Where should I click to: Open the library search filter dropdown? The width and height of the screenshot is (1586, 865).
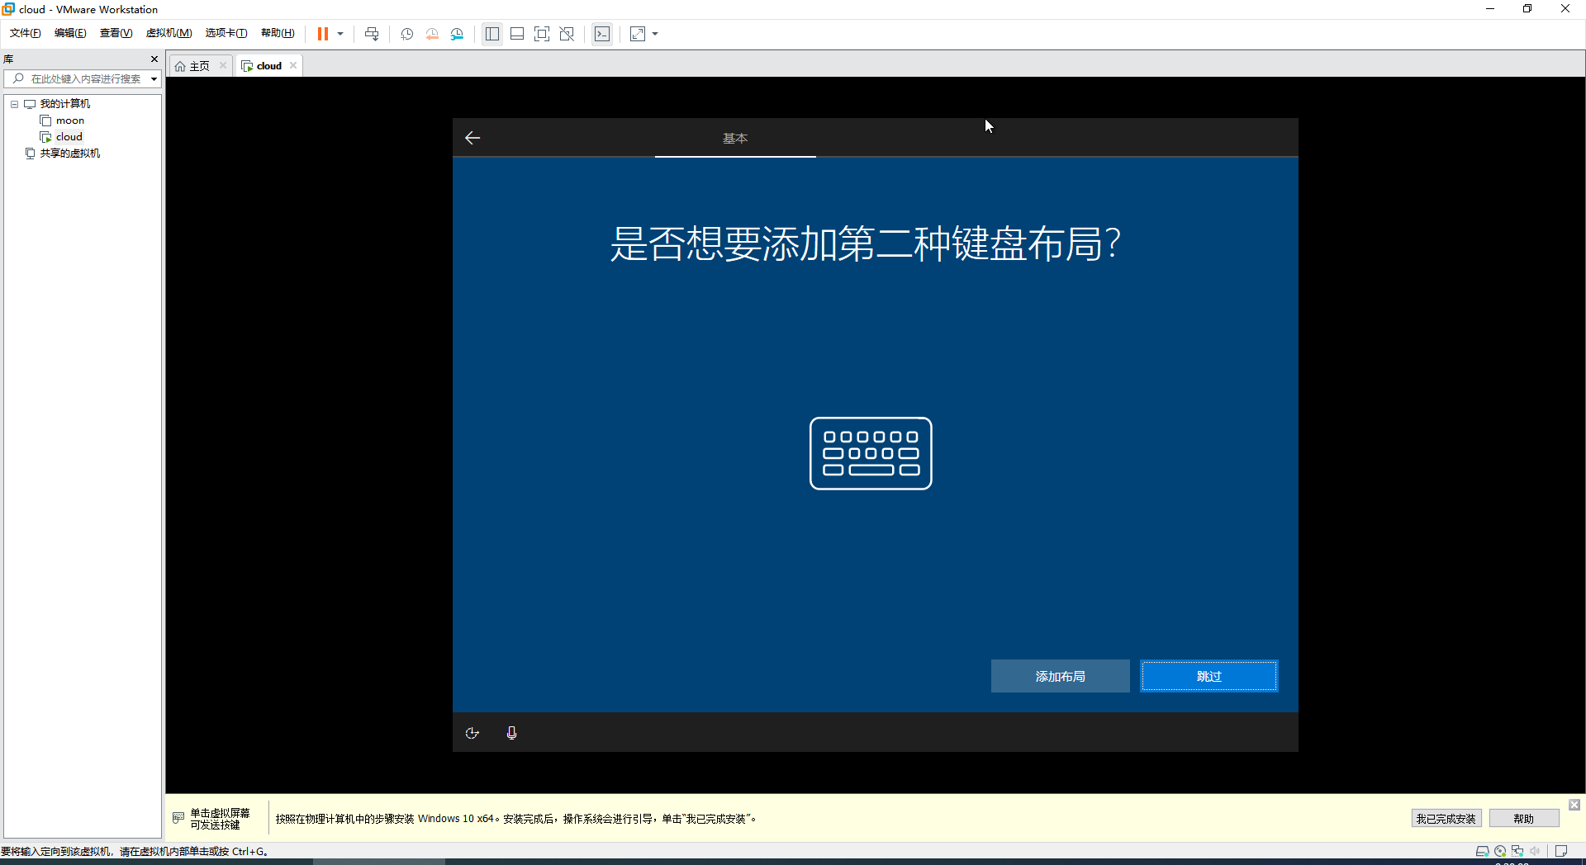click(154, 79)
